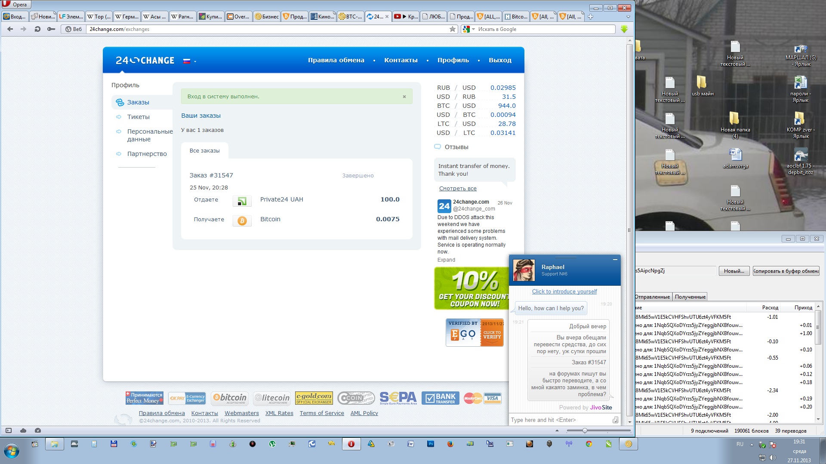826x464 pixels.
Task: Open 'Правила обмена' in the top navigation
Action: [x=336, y=60]
